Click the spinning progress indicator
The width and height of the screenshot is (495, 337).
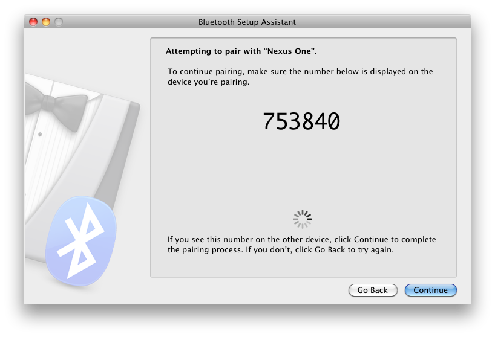click(302, 219)
